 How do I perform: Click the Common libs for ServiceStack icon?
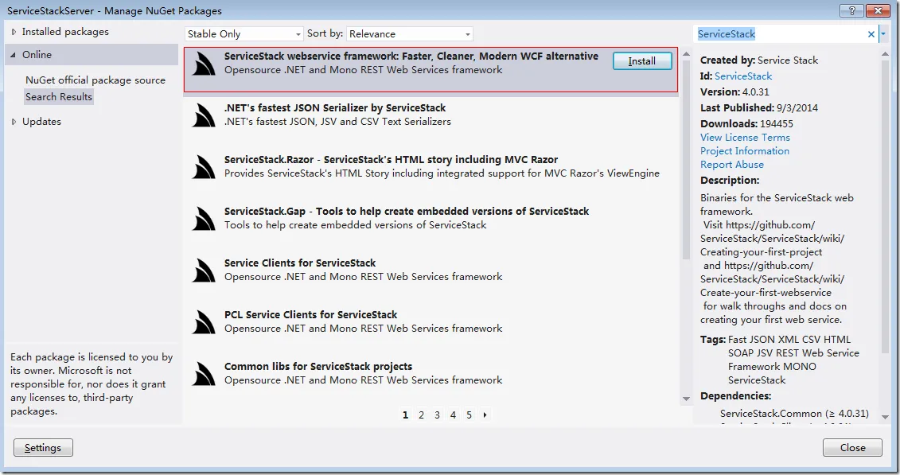[x=203, y=373]
